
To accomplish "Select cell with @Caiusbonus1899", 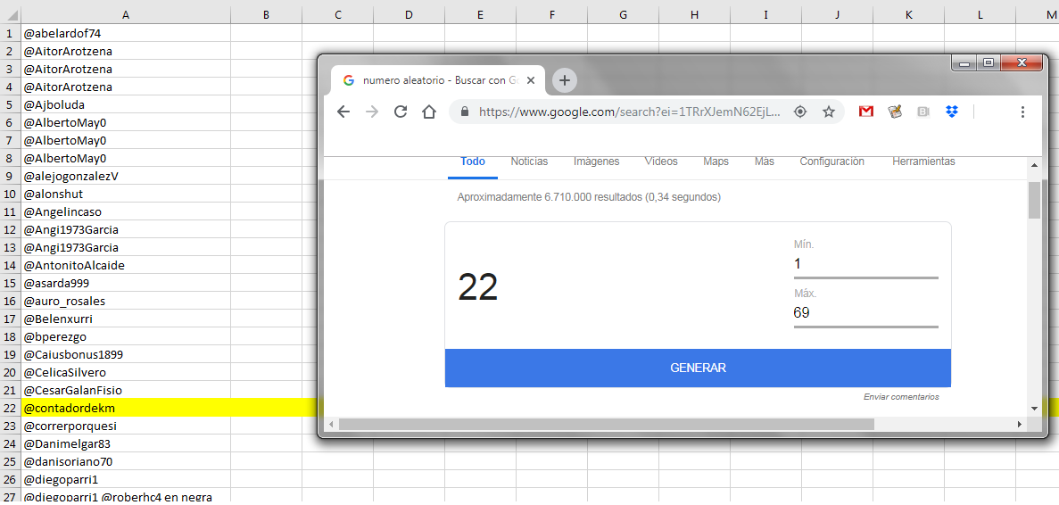I will [x=126, y=354].
